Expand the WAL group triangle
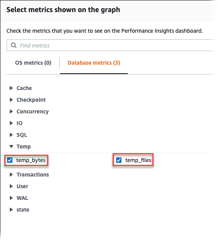Screen dimensions: 217x240 (11, 198)
